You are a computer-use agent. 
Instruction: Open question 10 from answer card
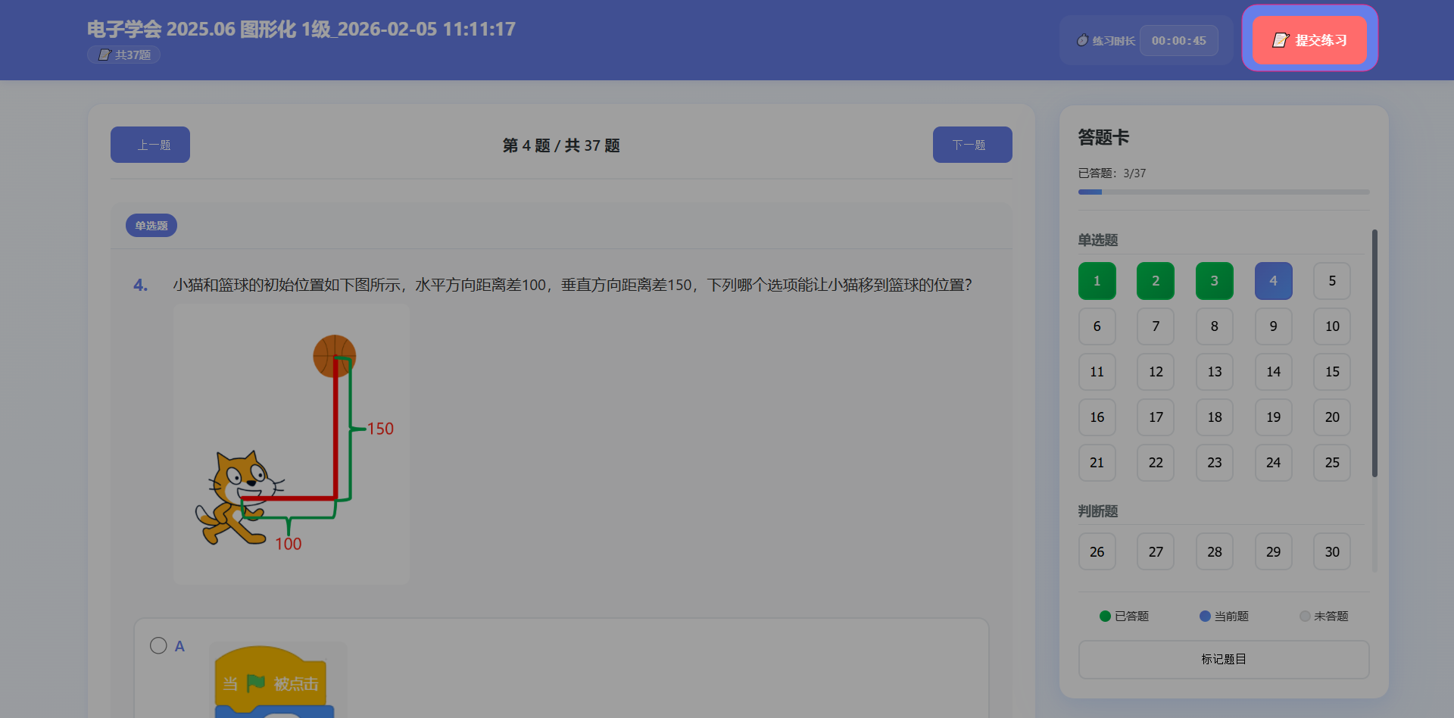1332,326
